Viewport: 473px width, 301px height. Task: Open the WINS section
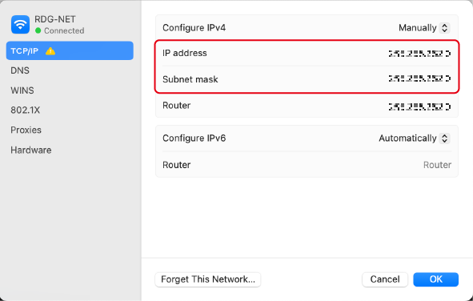22,90
